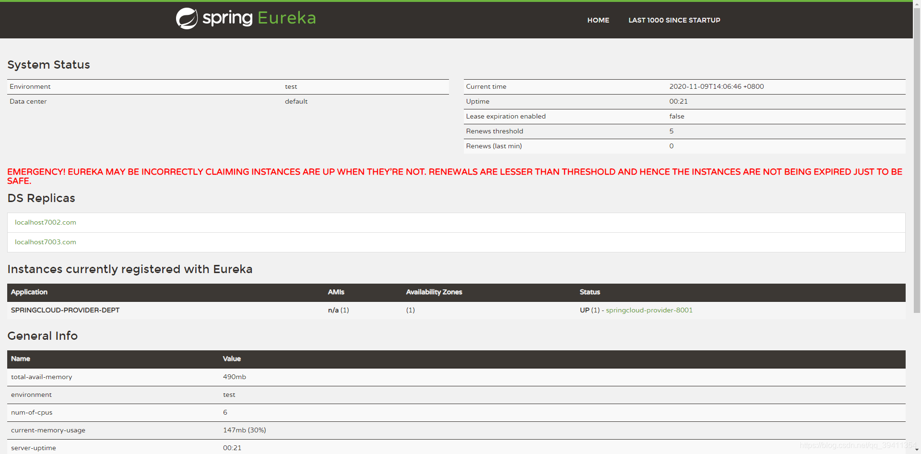Select the Renews threshold value 5

point(672,131)
